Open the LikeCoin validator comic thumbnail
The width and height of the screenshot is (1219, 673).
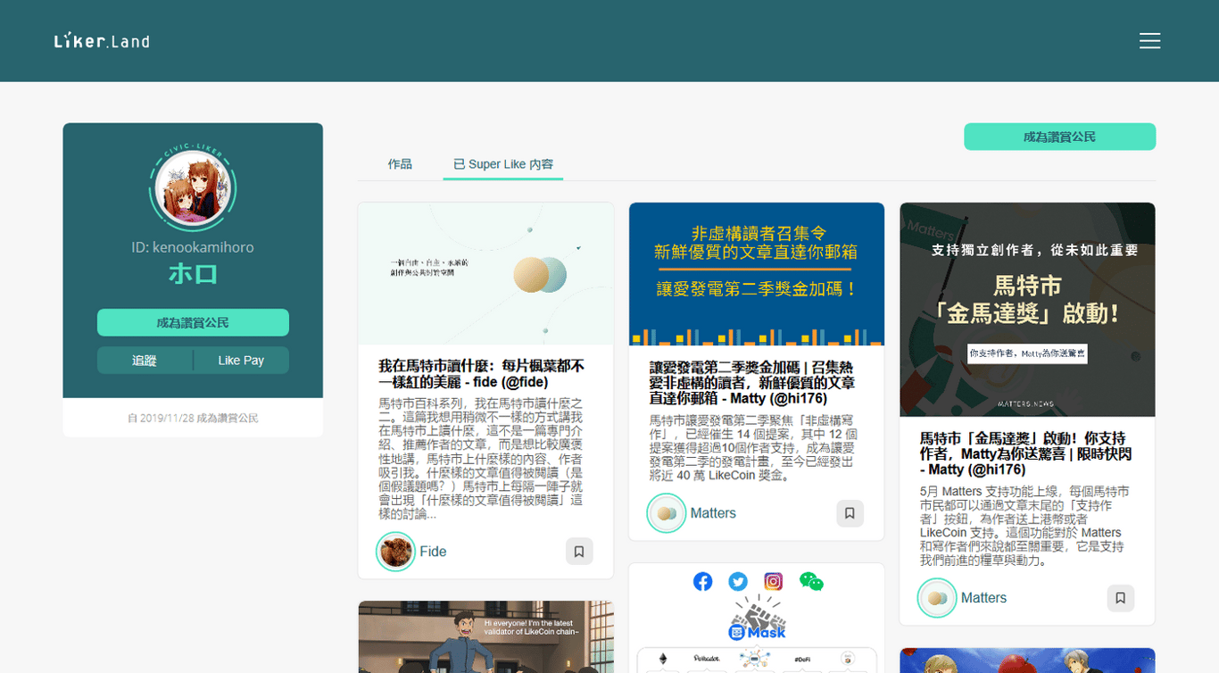[x=485, y=636]
